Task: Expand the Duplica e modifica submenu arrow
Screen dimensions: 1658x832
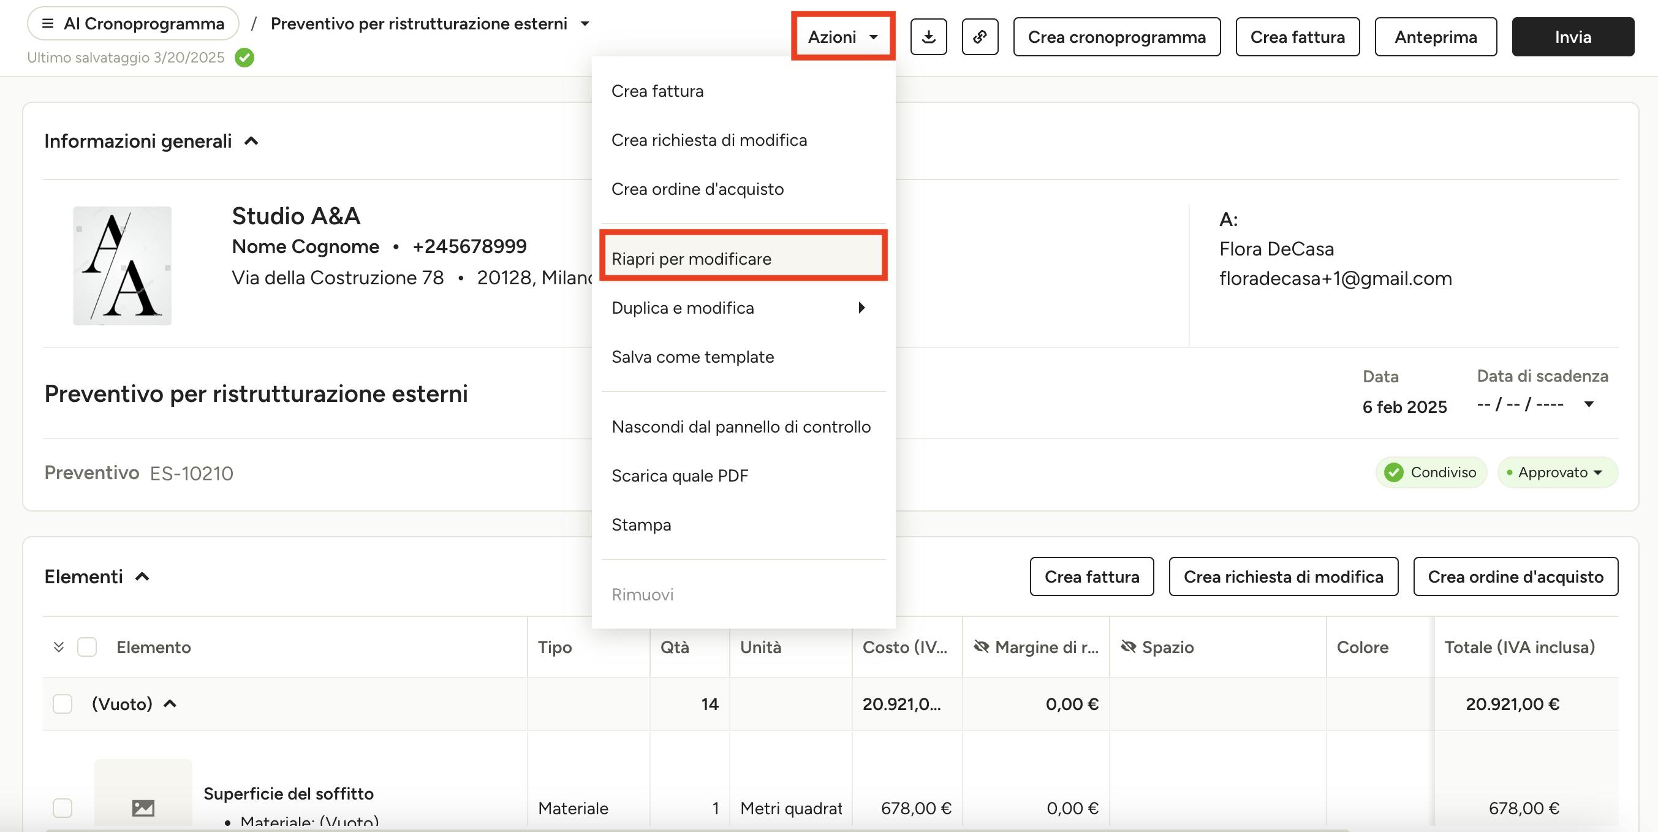Action: 862,308
